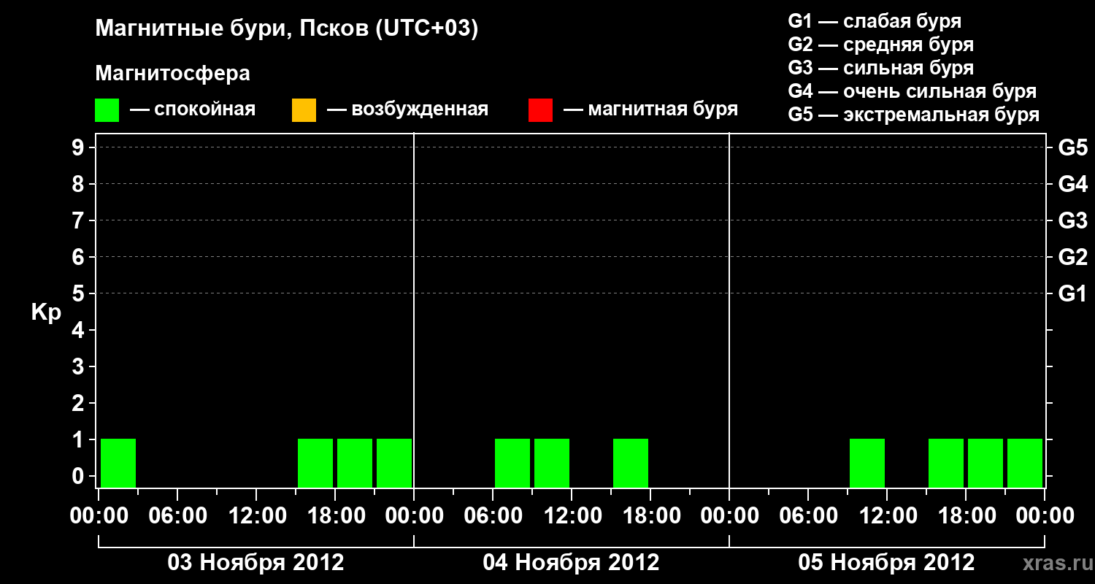Click the right-axis 'G5' label beside Kp 9
The height and width of the screenshot is (584, 1095).
[x=1073, y=147]
